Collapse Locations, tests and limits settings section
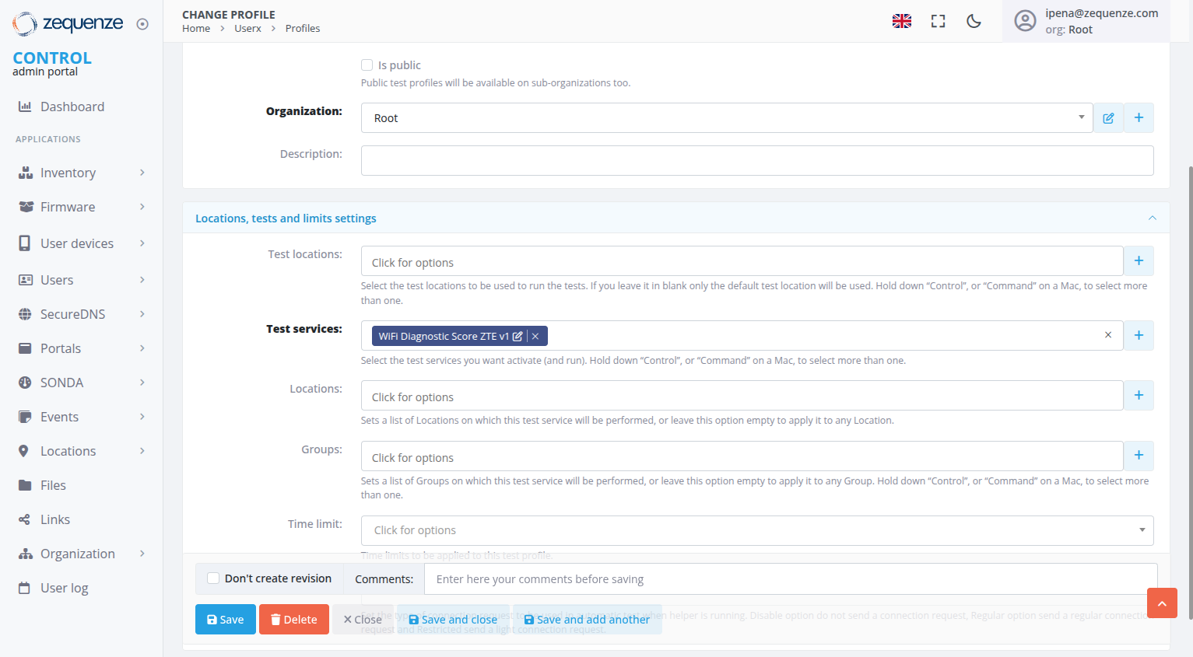Viewport: 1193px width, 657px height. point(1153,218)
